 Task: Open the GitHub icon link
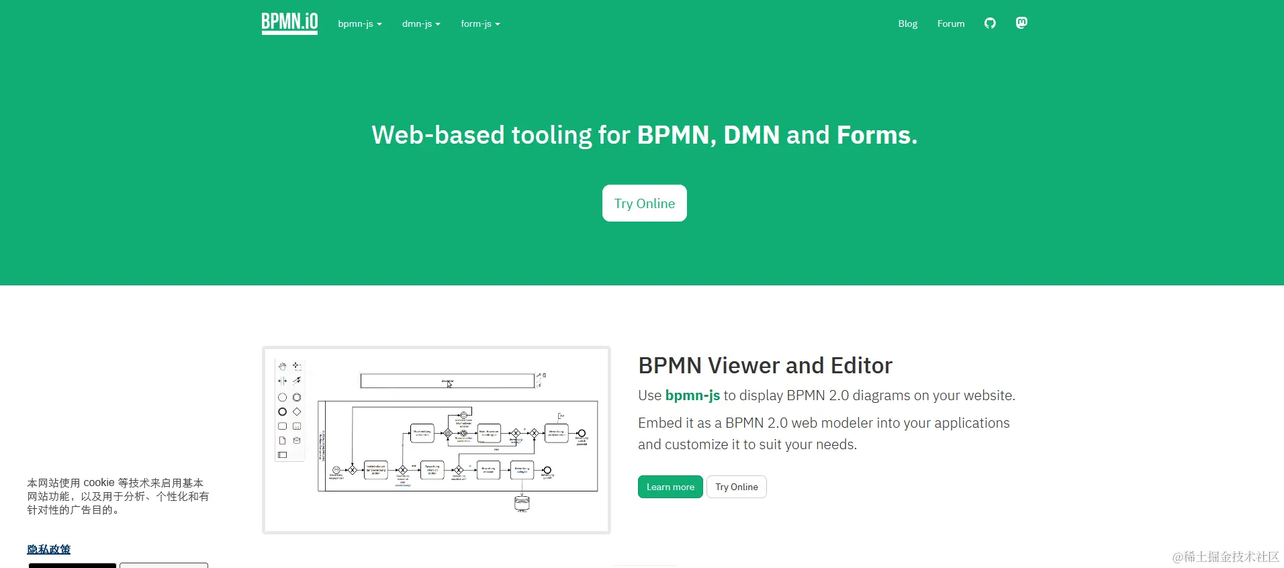pos(990,23)
